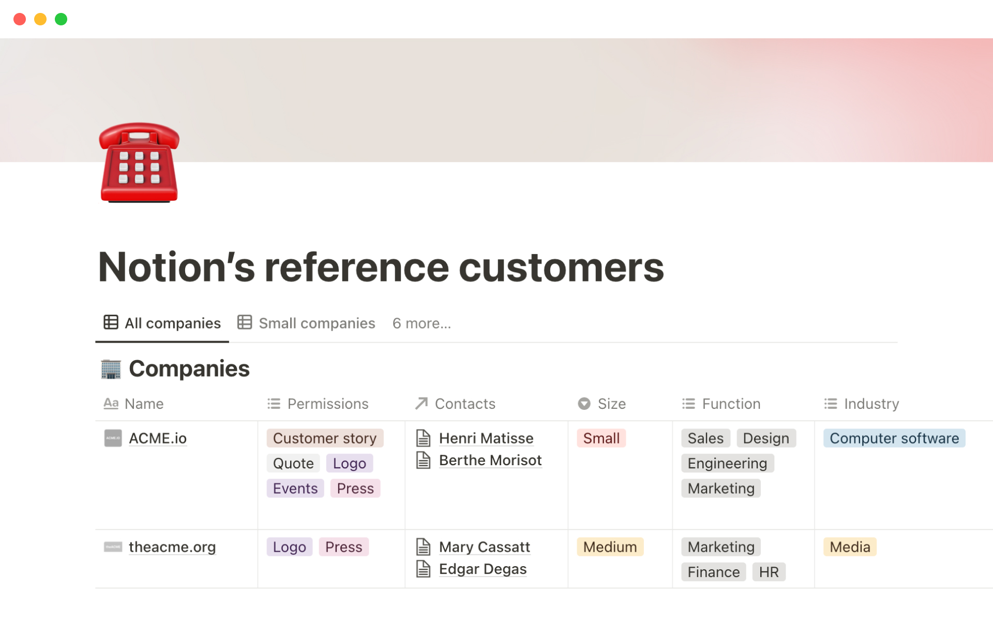Click the building emoji beside Companies heading
Image resolution: width=993 pixels, height=621 pixels.
pos(110,368)
